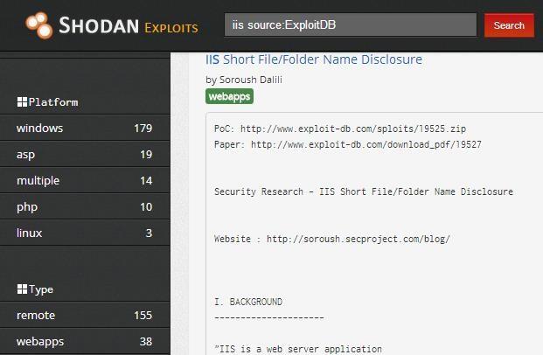Click the soroush.secproject.com blog URL
The image size is (543, 355).
(358, 239)
